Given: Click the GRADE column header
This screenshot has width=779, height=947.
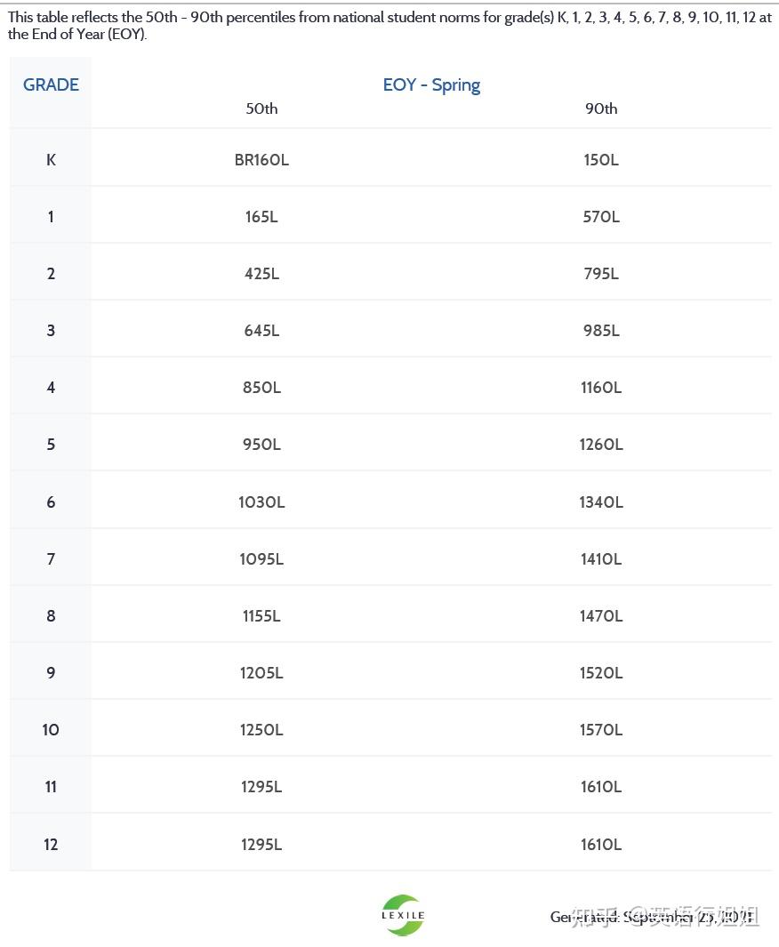Looking at the screenshot, I should tap(51, 85).
